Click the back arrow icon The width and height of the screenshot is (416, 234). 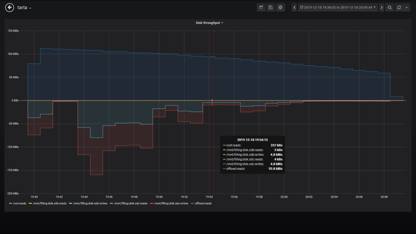pos(10,8)
